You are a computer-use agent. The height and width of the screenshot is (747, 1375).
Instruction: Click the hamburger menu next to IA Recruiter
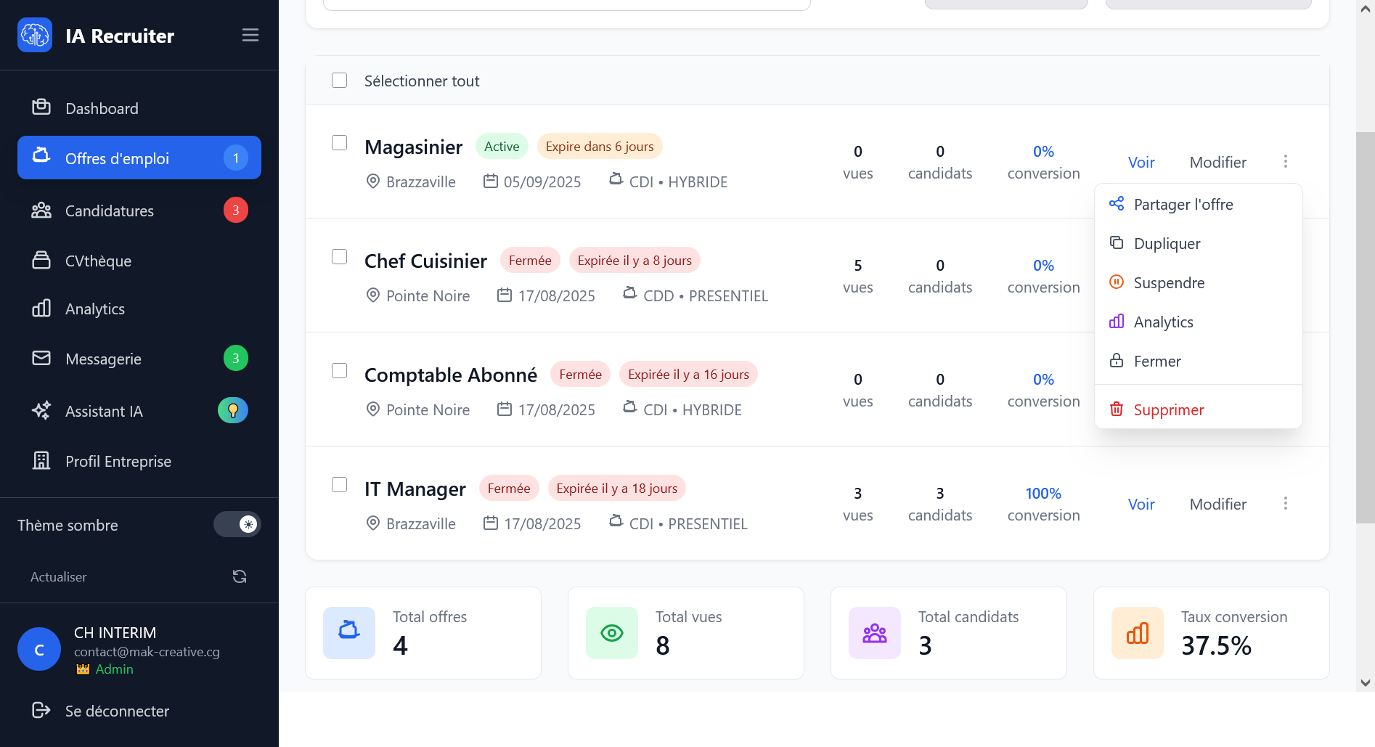[250, 34]
